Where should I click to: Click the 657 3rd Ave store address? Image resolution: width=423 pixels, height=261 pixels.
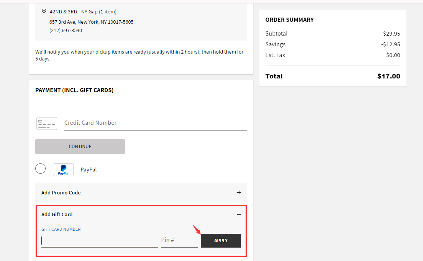tap(91, 22)
